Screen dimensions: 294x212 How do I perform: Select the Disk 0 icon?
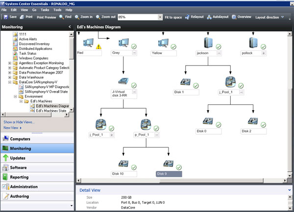(x=208, y=121)
